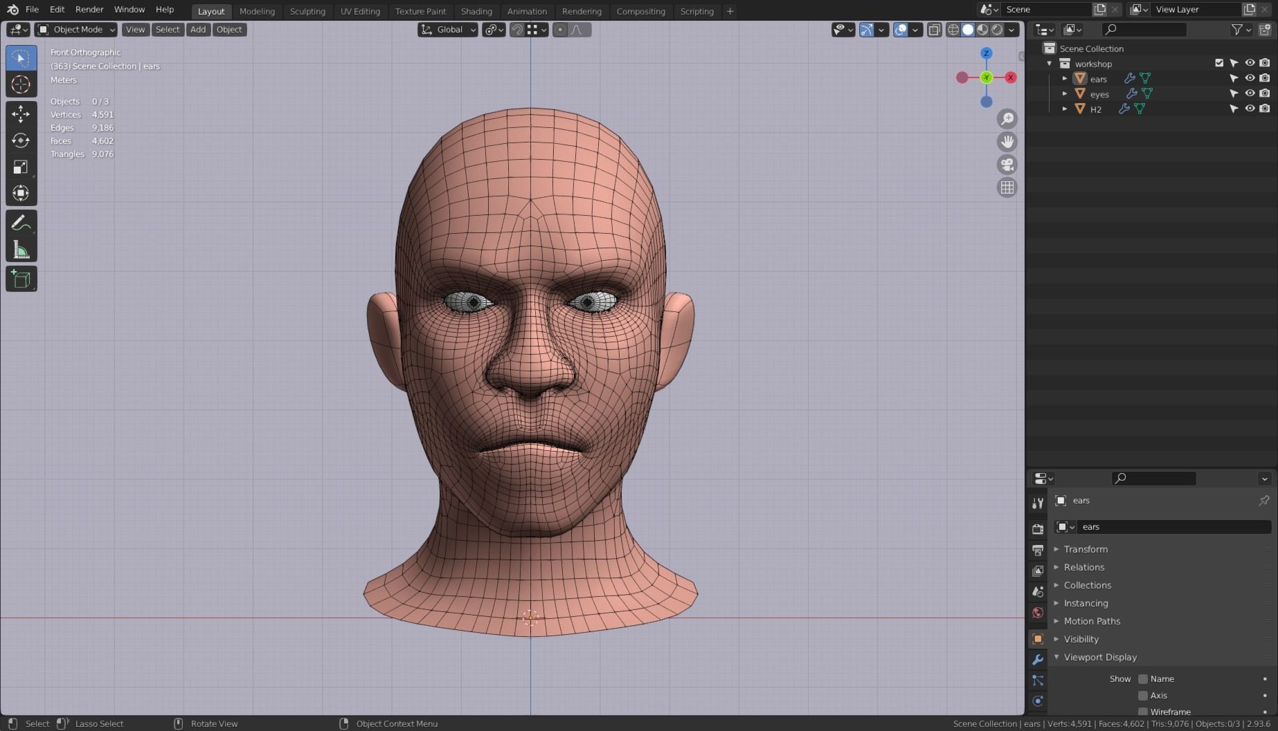Image resolution: width=1278 pixels, height=731 pixels.
Task: Open the Global orientation dropdown
Action: click(448, 29)
